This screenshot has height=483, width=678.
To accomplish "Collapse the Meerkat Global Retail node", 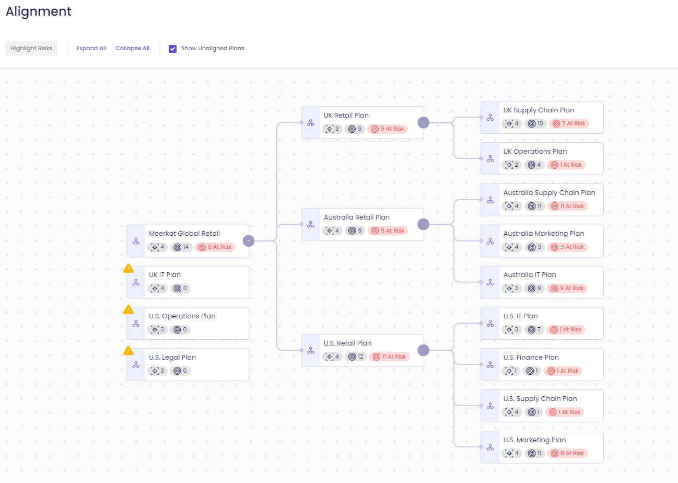I will coord(249,241).
